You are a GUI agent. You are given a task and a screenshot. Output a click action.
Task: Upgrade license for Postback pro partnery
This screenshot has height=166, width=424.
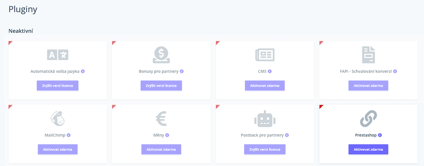click(265, 149)
